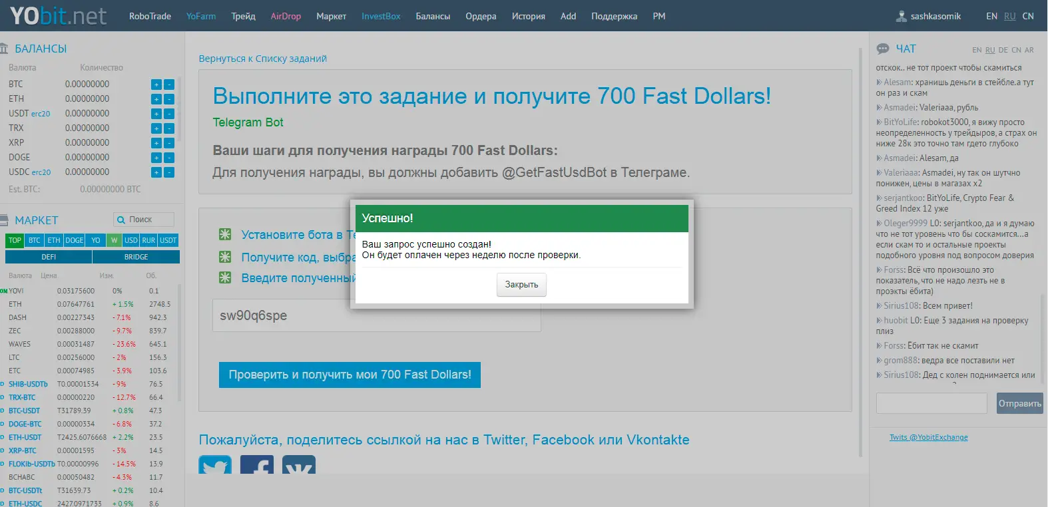1048x507 pixels.
Task: Open the WAVES market row
Action: point(90,344)
